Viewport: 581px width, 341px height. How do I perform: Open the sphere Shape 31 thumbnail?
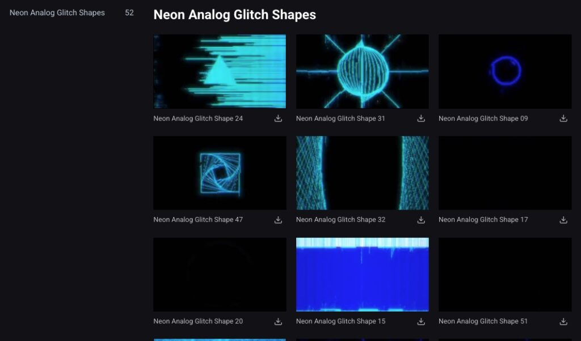click(362, 71)
